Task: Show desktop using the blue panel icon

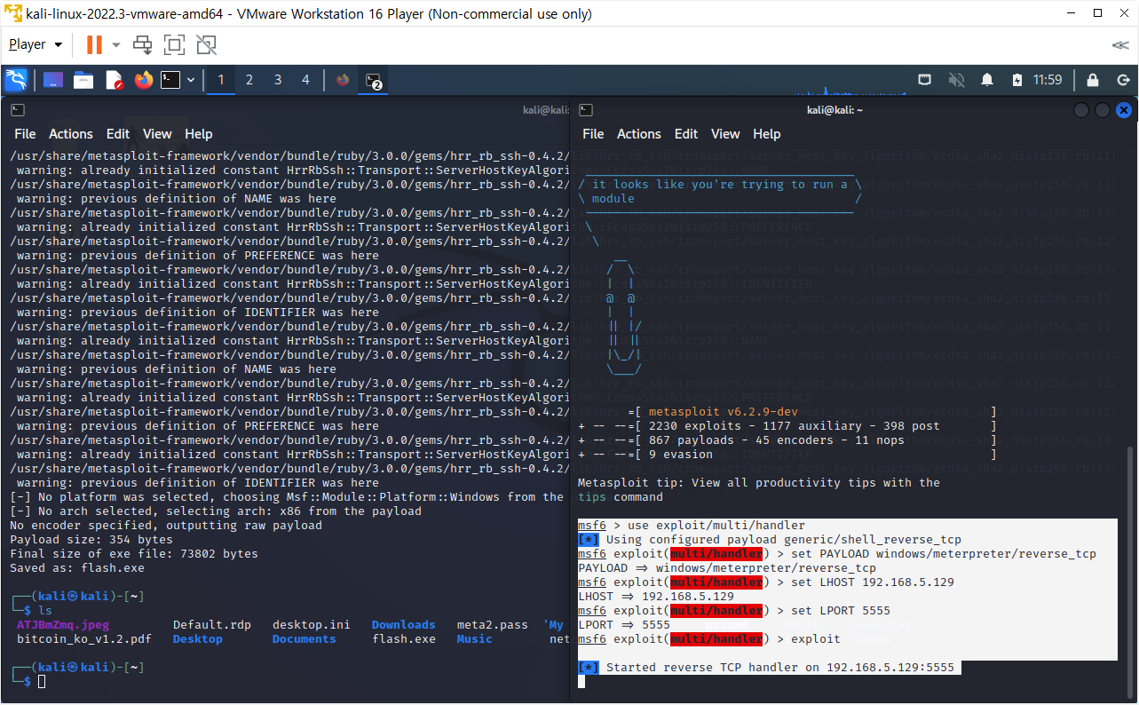Action: tap(53, 80)
